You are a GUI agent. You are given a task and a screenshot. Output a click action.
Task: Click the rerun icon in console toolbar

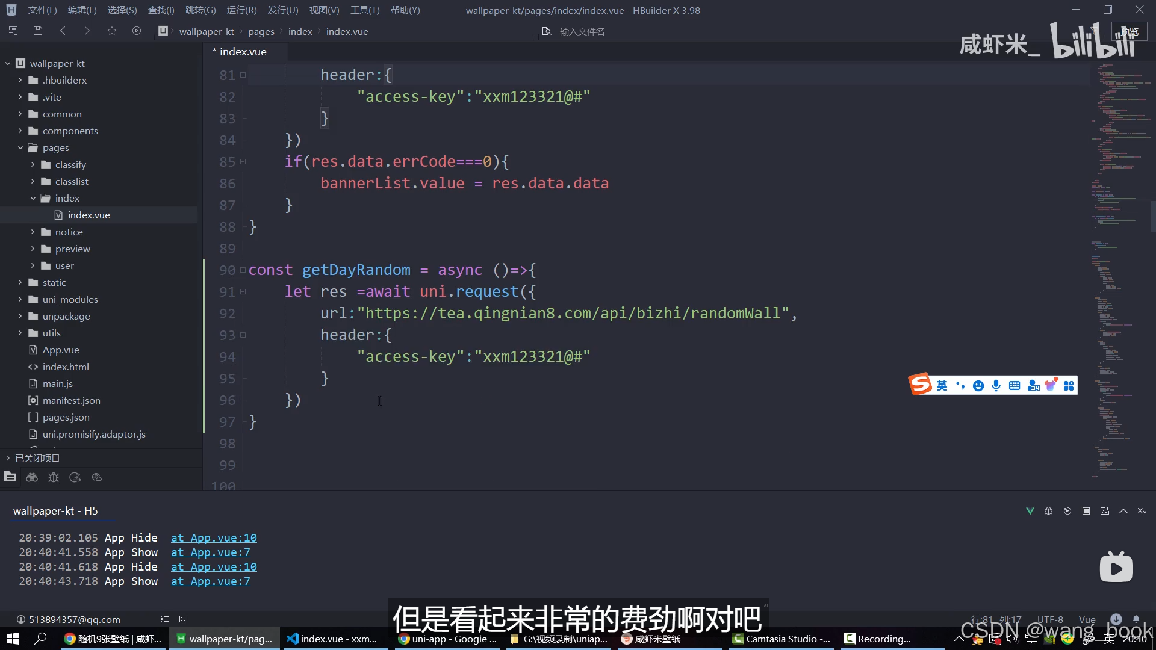(1067, 511)
